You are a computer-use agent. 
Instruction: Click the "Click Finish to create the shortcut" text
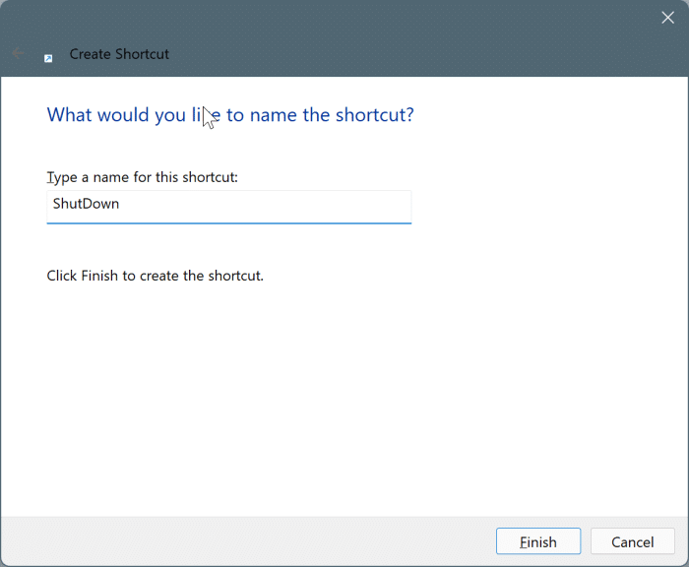coord(156,276)
